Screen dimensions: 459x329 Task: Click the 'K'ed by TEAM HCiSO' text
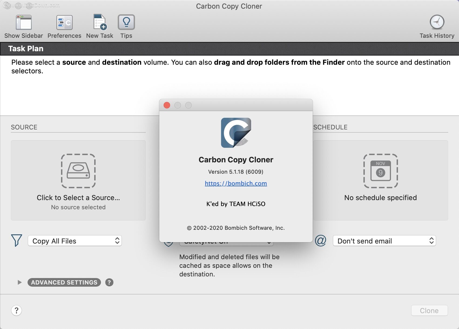tap(236, 204)
